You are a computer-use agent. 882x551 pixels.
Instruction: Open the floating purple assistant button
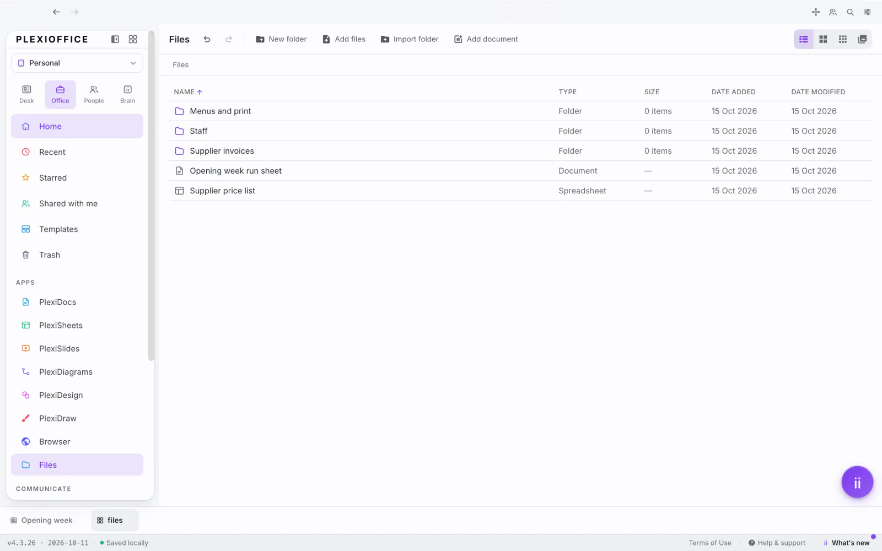pos(857,482)
